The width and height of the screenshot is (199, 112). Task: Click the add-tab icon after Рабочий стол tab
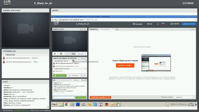pyautogui.click(x=117, y=30)
